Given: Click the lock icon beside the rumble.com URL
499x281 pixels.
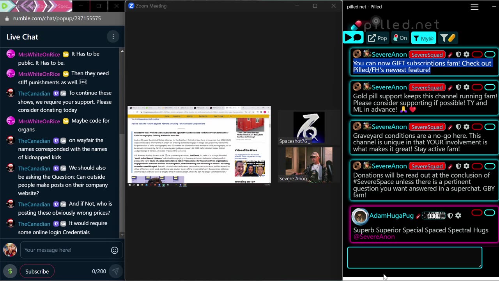Looking at the screenshot, I should click(7, 18).
